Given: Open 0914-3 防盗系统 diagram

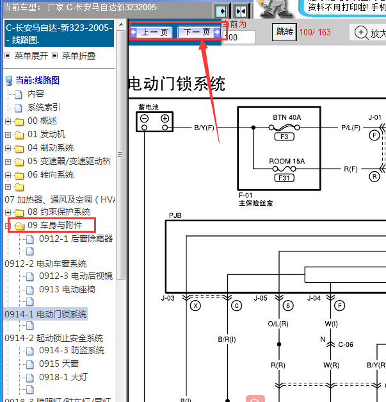Looking at the screenshot, I should [72, 350].
